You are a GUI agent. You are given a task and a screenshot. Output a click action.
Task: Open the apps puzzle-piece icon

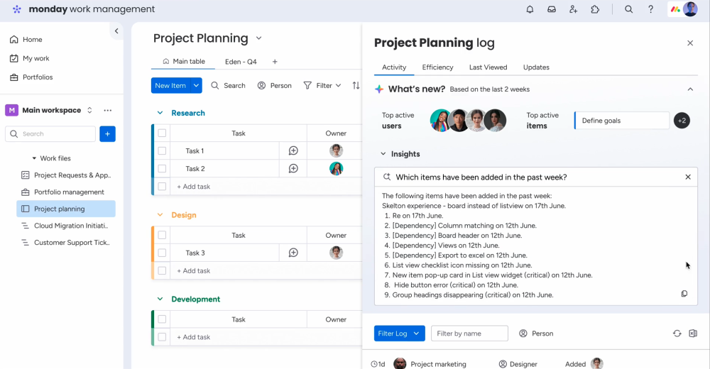pos(595,9)
